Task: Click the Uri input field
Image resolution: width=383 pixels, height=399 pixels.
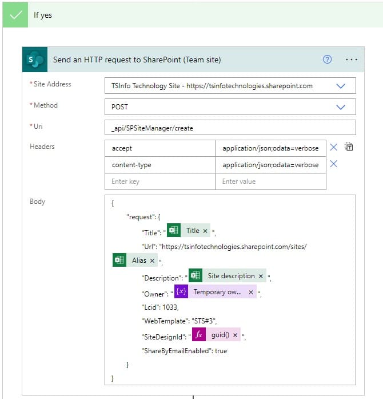Action: pos(230,128)
